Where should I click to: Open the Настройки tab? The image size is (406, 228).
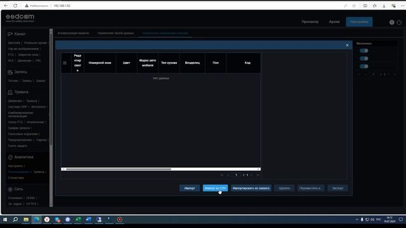coord(359,22)
